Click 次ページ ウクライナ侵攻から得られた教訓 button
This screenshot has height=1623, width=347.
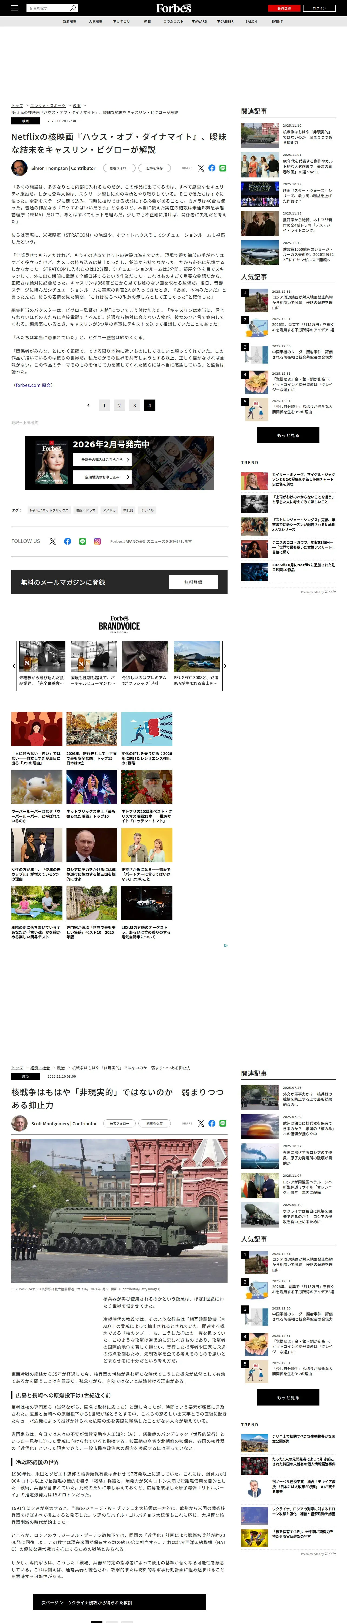click(x=119, y=1602)
